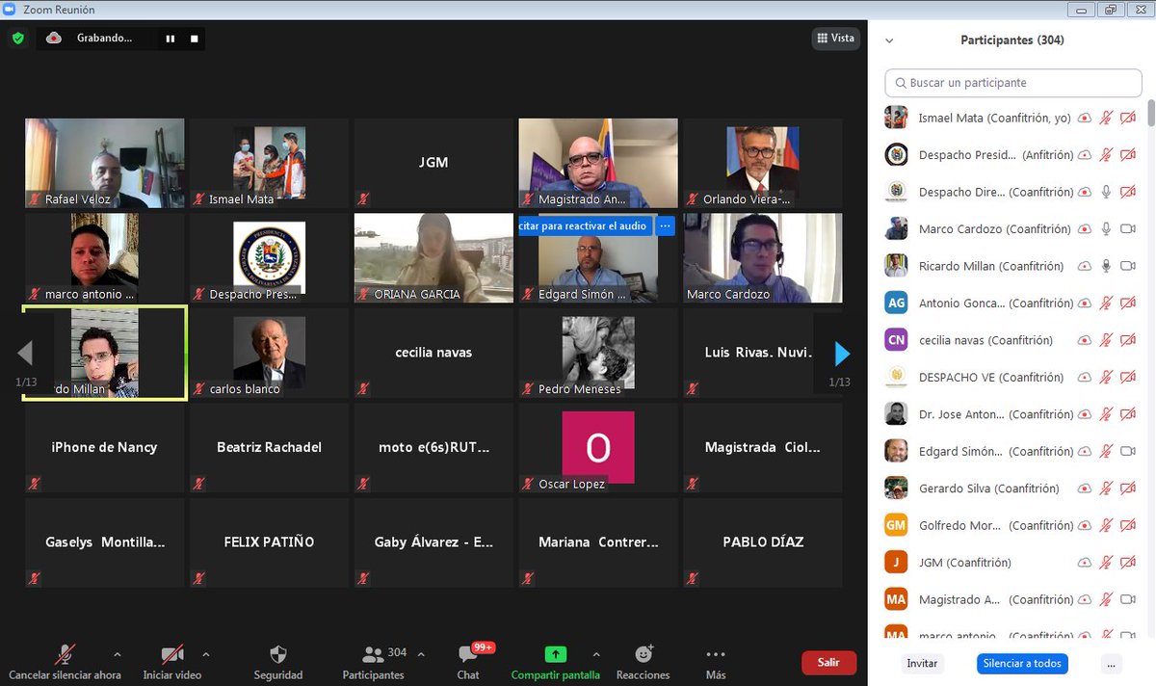Select the Orlando Viera video tile
This screenshot has height=686, width=1156.
(762, 163)
